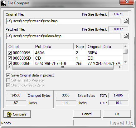Click the list's up scroll arrow

click(125, 46)
